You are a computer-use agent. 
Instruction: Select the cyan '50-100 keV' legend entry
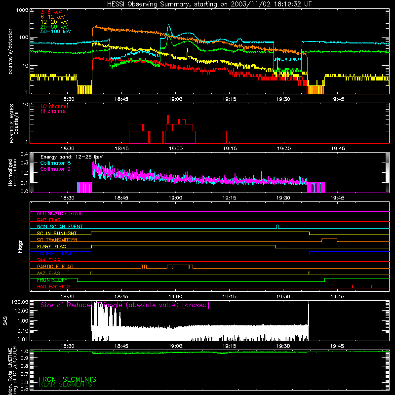pyautogui.click(x=56, y=32)
